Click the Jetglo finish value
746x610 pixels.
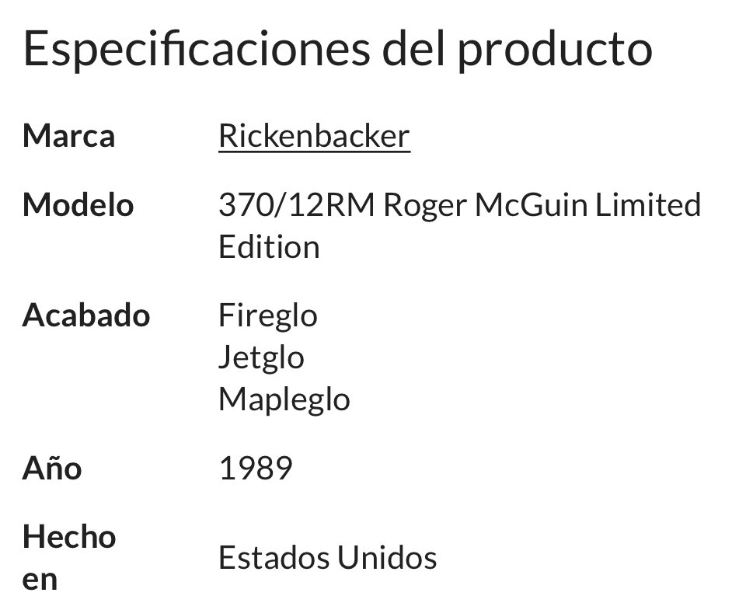(261, 357)
